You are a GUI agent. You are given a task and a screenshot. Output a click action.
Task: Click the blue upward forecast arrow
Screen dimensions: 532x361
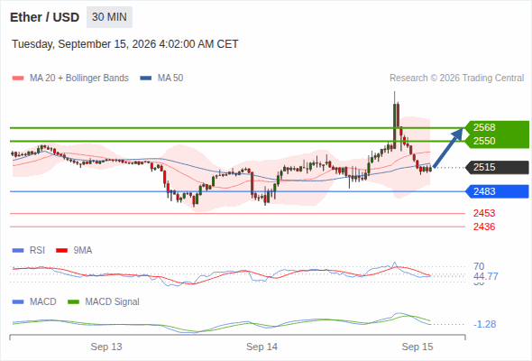coord(448,148)
